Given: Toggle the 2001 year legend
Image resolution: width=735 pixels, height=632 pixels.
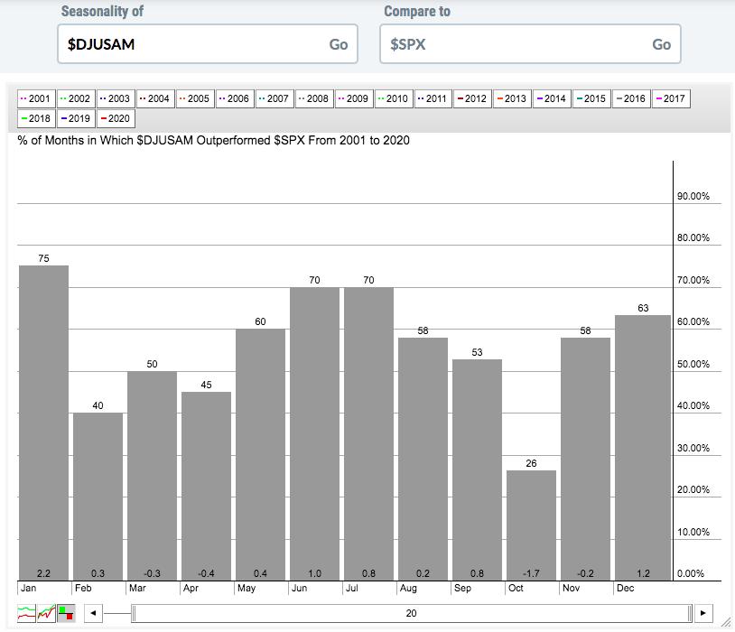Looking at the screenshot, I should pos(36,98).
